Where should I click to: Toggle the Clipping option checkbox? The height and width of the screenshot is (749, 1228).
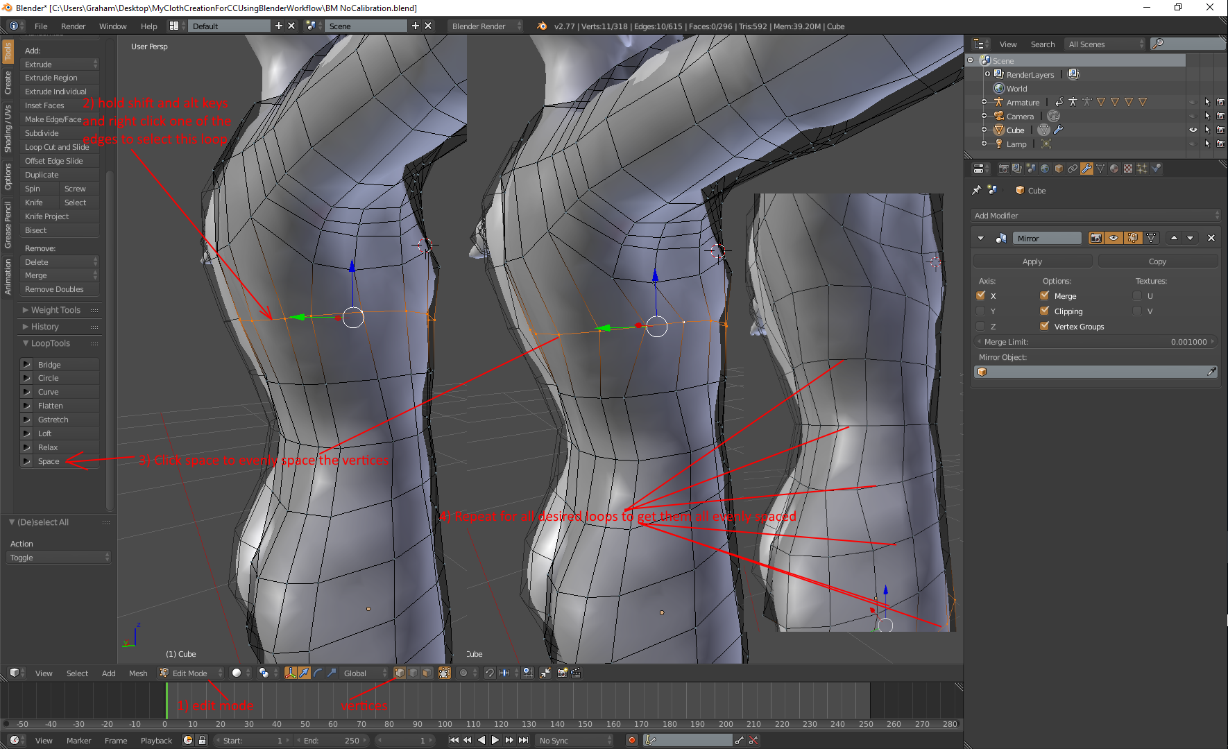tap(1044, 311)
